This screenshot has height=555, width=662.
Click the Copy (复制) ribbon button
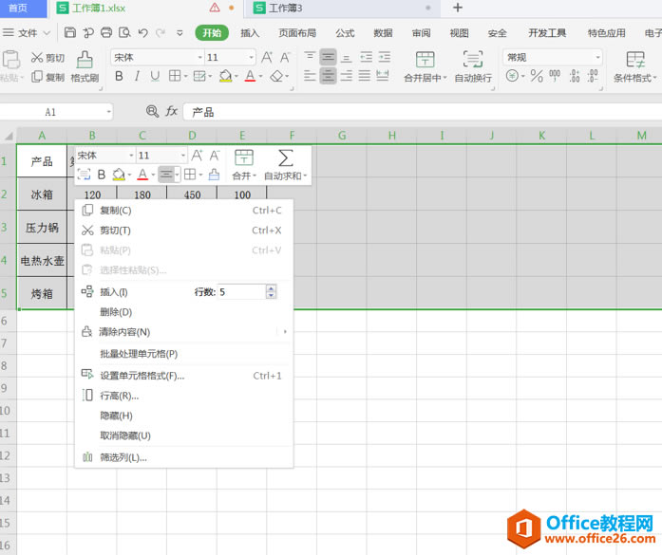pos(47,77)
